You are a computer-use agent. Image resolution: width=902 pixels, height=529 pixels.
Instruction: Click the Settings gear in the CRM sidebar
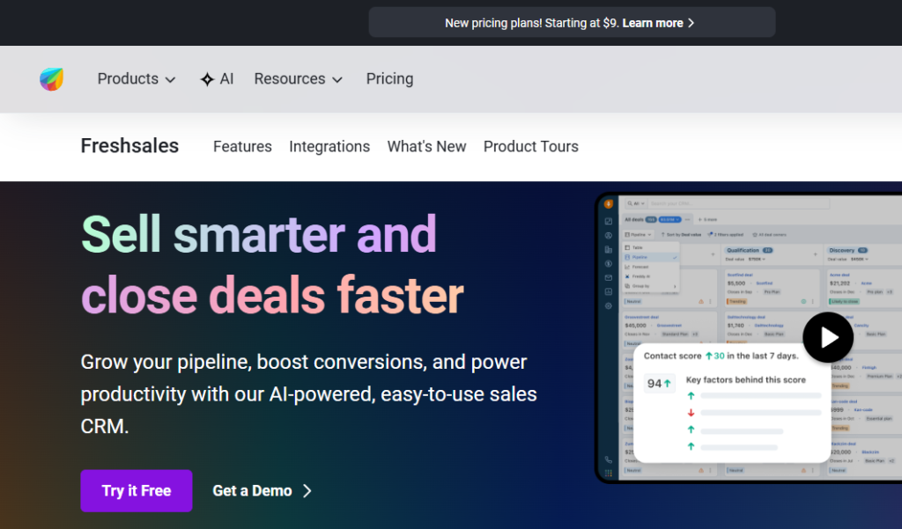pos(608,303)
